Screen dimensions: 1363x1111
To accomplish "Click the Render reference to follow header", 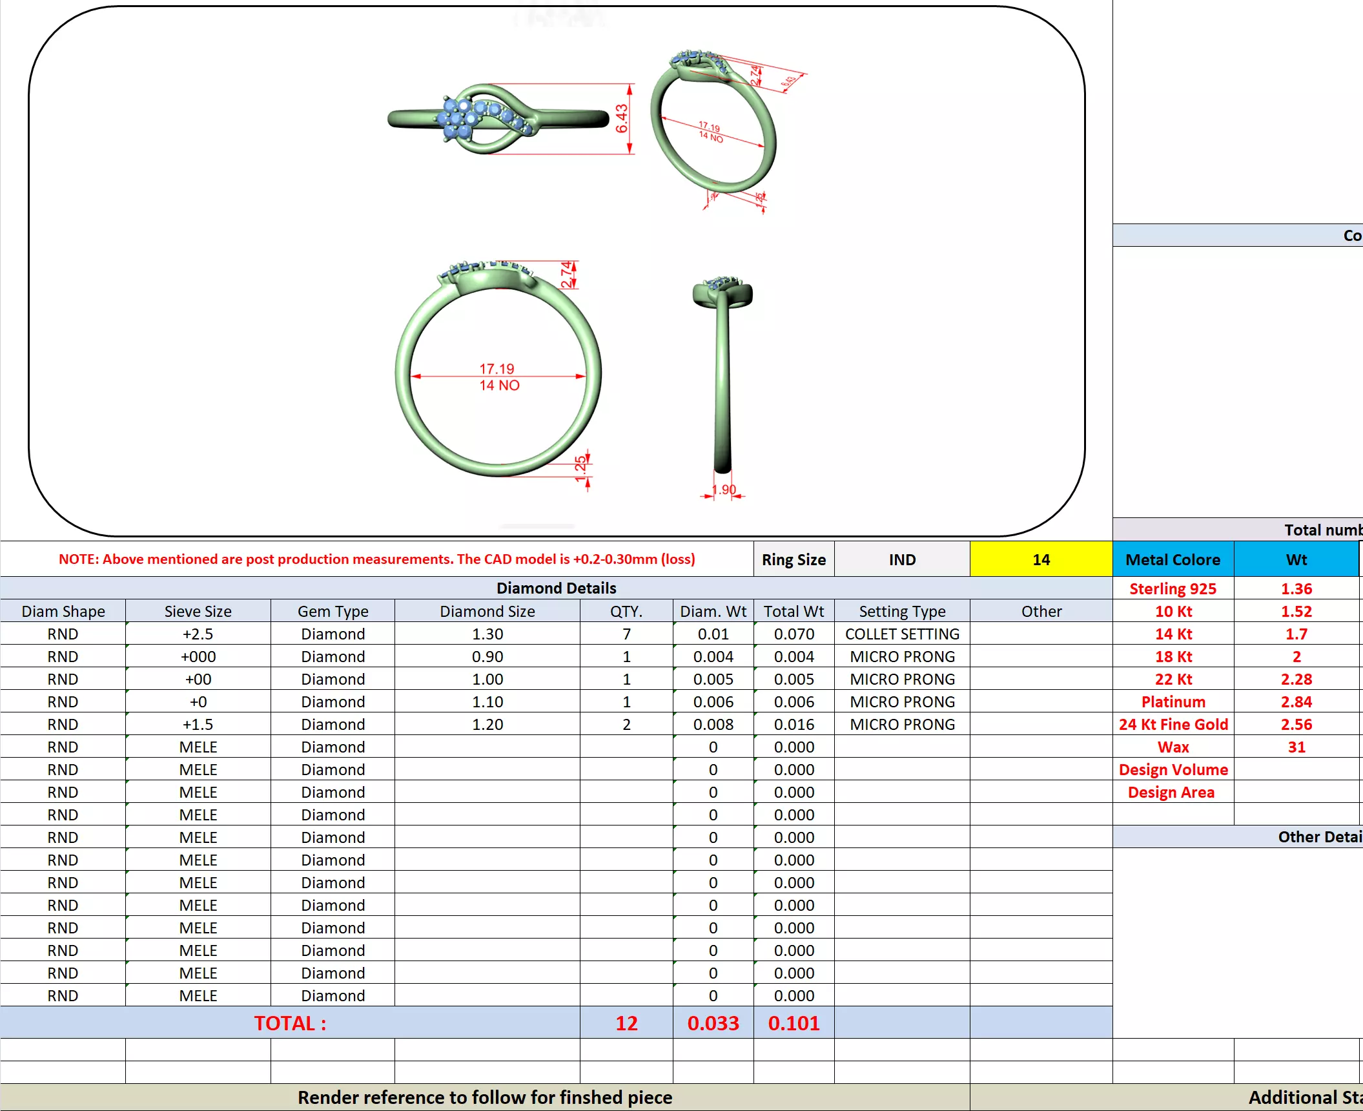I will tap(484, 1097).
